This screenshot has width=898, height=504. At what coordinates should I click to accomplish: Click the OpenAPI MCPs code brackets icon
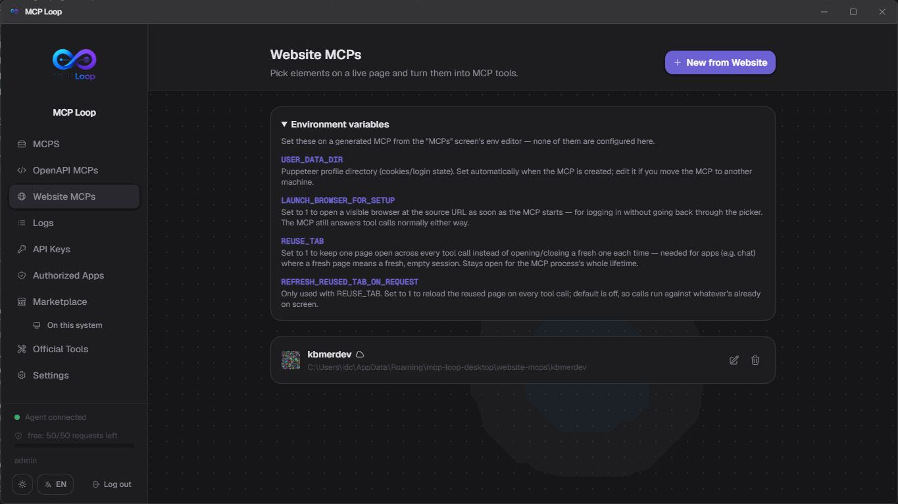coord(22,170)
